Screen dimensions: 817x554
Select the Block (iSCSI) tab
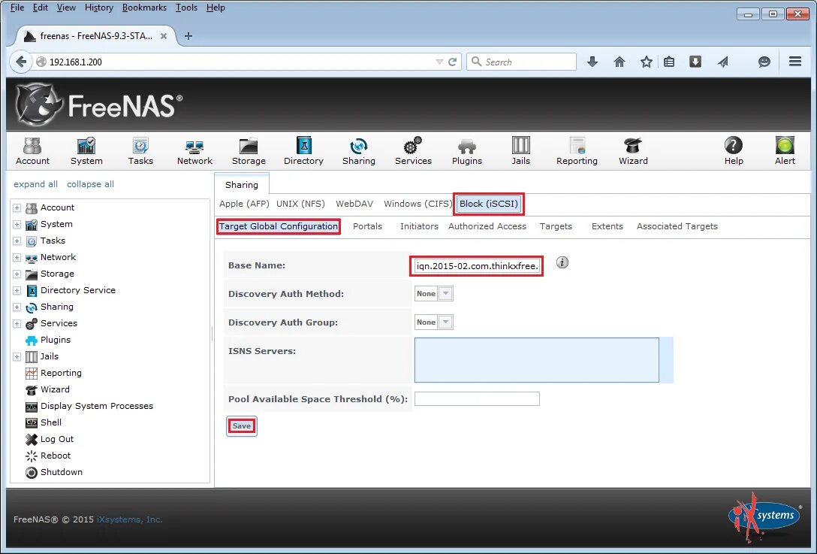[x=489, y=204]
